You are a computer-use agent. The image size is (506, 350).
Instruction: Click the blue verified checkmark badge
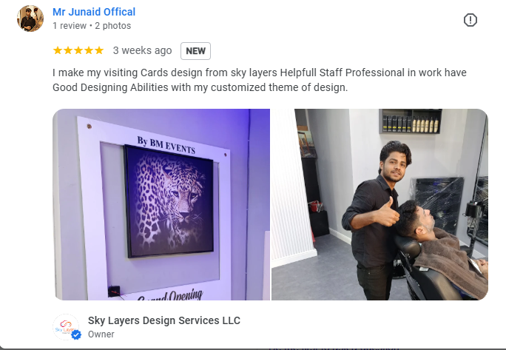coord(76,335)
